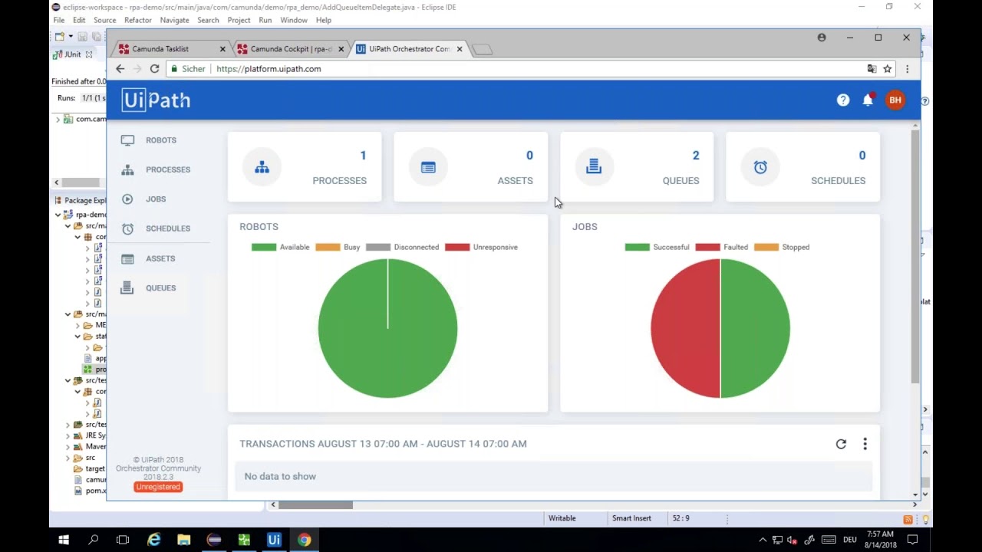Open Internet Explorer from the taskbar
The height and width of the screenshot is (552, 982).
pos(154,540)
